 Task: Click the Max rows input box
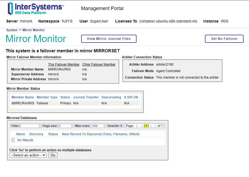pyautogui.click(x=97, y=126)
